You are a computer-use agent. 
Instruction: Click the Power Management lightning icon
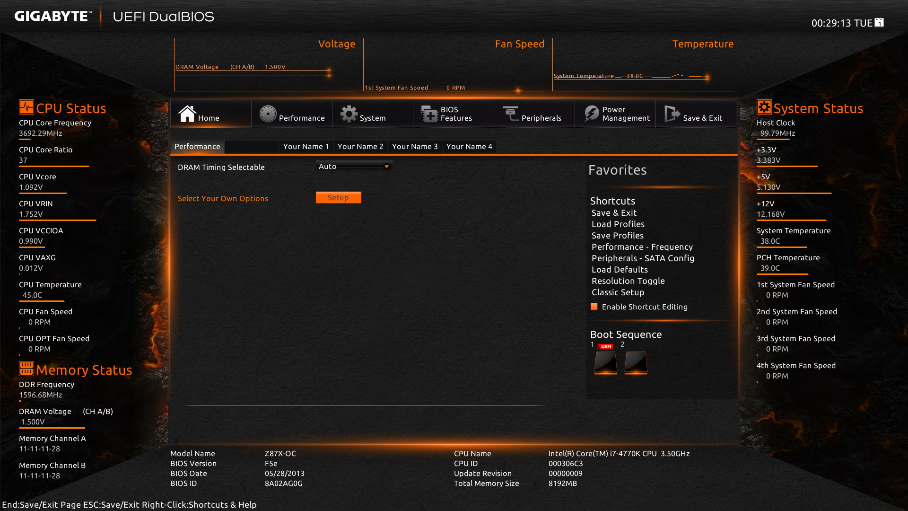click(591, 114)
